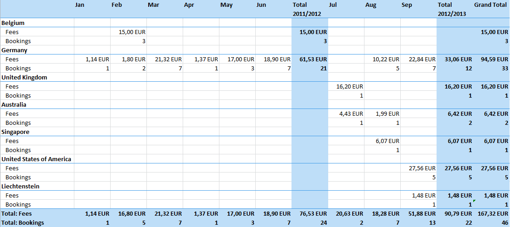Select the Germany country row label
This screenshot has width=510, height=227.
point(15,50)
